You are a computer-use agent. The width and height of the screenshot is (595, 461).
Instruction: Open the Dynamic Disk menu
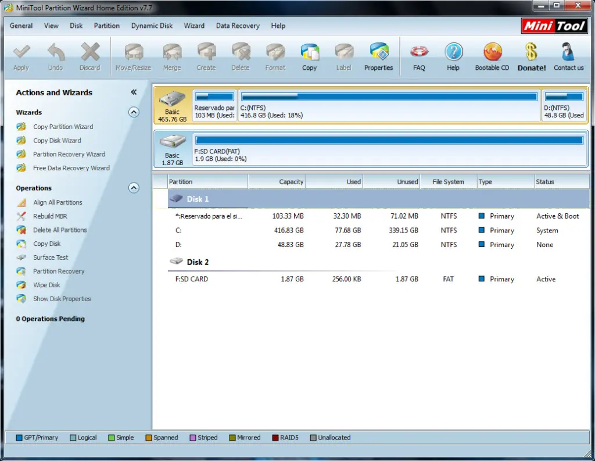tap(152, 26)
